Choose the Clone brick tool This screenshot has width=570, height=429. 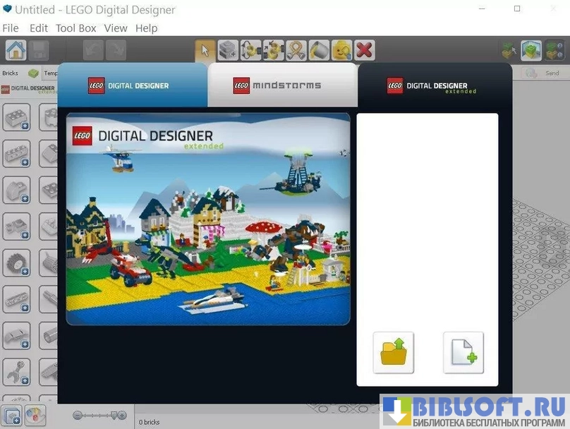(x=228, y=50)
